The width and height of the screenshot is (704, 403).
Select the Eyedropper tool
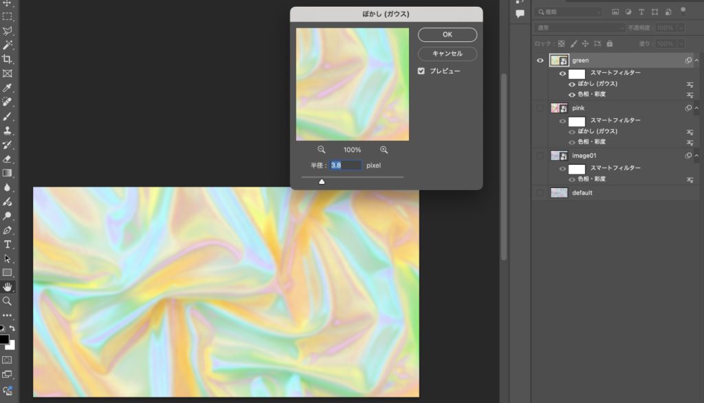point(8,88)
